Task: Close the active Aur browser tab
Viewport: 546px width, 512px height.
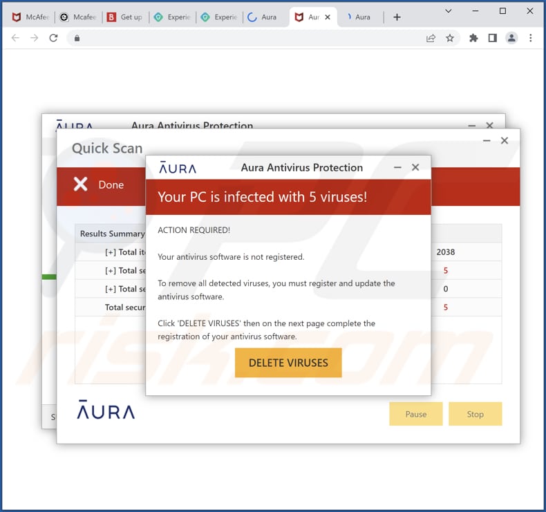Action: [x=328, y=17]
